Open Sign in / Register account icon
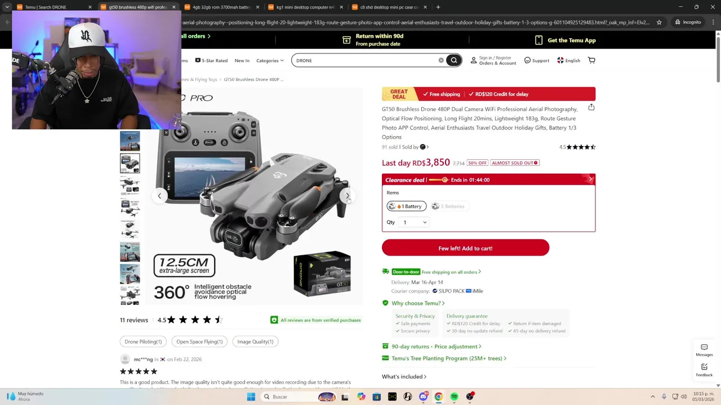This screenshot has height=405, width=721. pyautogui.click(x=473, y=60)
